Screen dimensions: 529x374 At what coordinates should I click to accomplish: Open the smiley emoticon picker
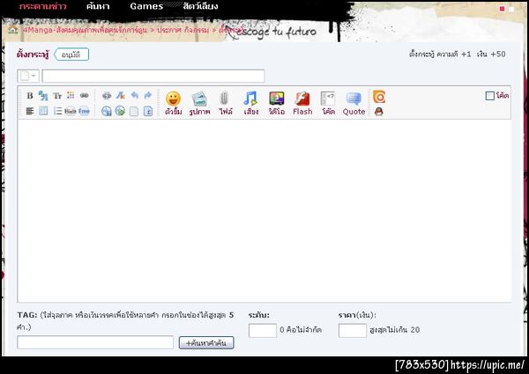pyautogui.click(x=174, y=103)
